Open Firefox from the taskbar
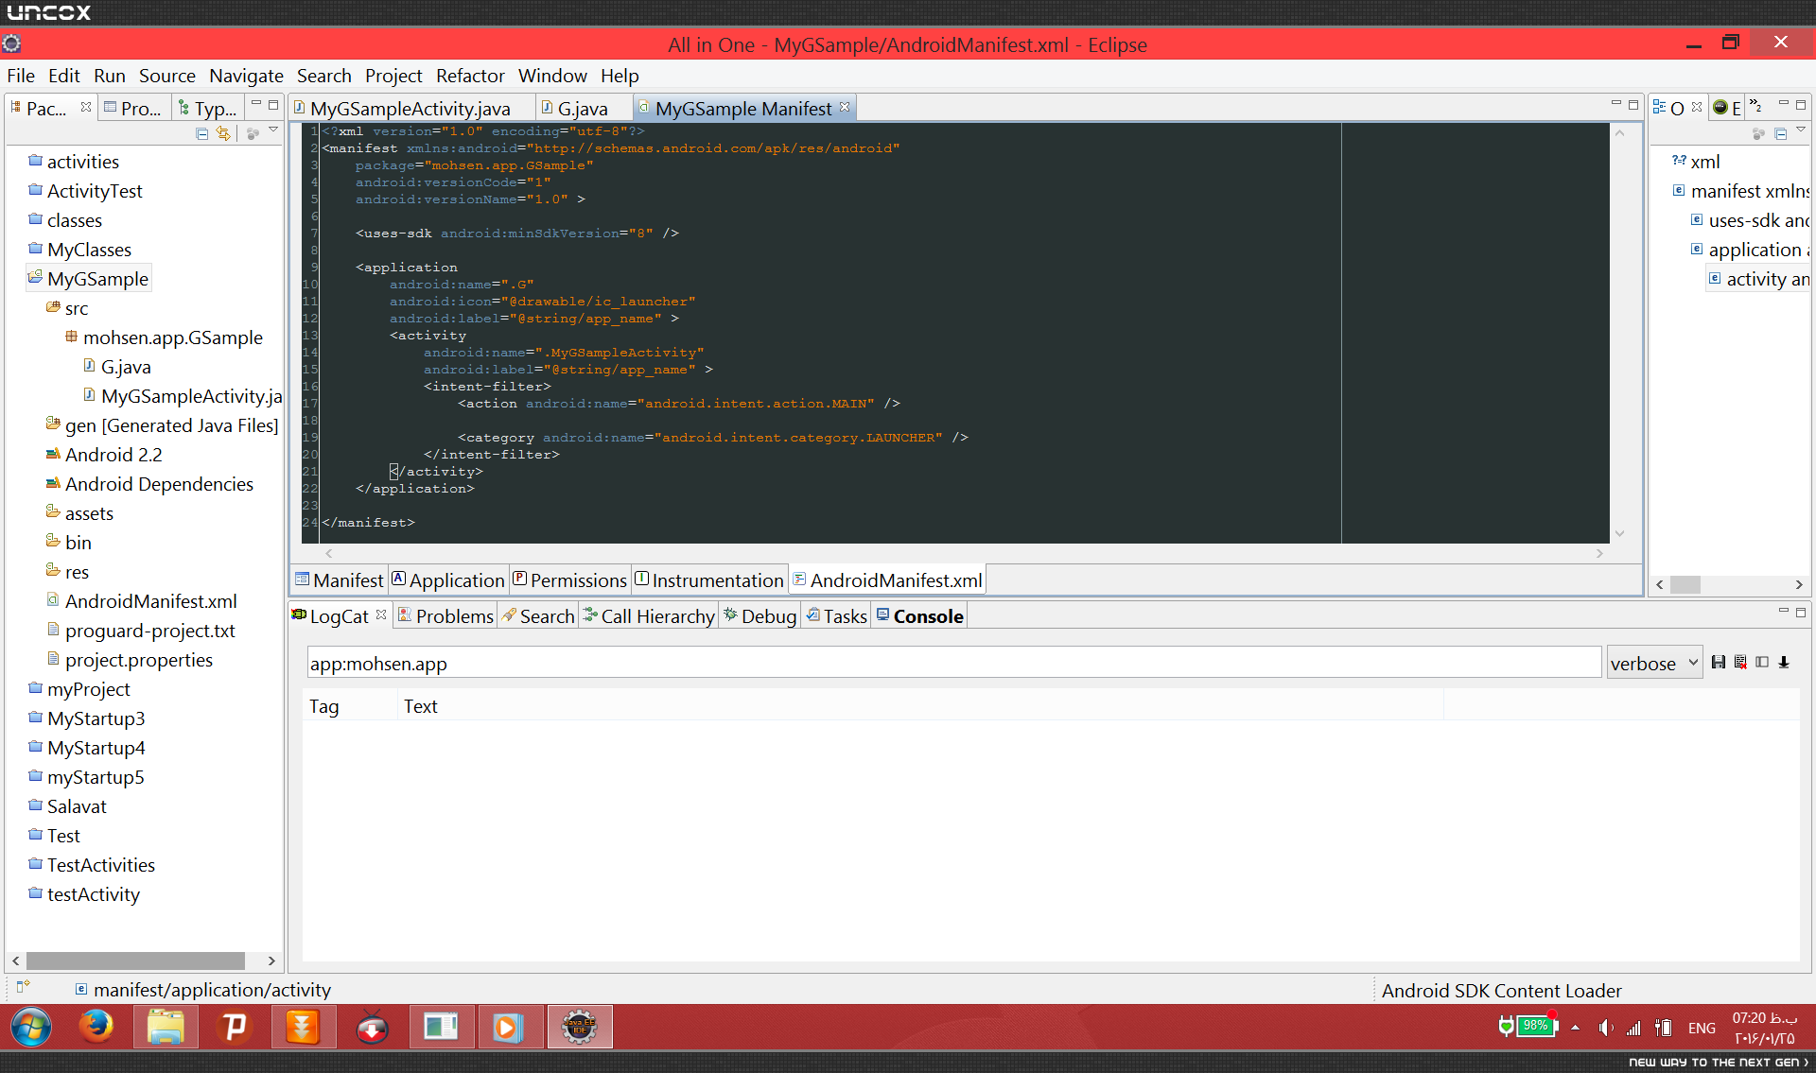 [96, 1027]
